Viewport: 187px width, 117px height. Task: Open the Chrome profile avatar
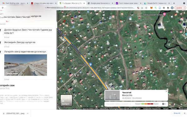172,8
